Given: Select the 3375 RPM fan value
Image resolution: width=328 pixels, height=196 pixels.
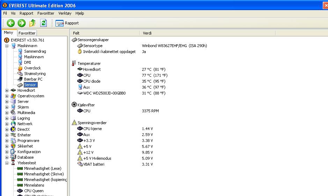Looking at the screenshot, I should [x=150, y=111].
